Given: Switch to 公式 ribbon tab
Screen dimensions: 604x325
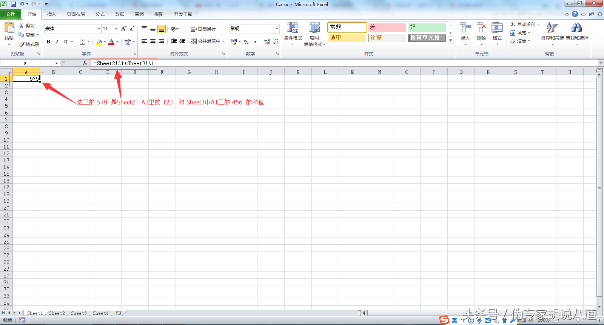Looking at the screenshot, I should 100,14.
